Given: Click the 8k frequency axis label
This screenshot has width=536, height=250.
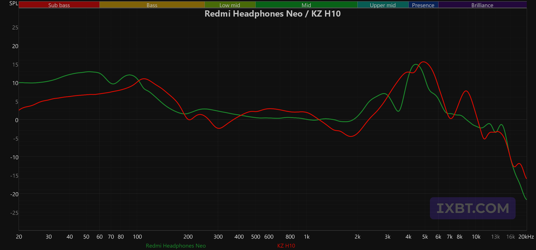Looking at the screenshot, I should tap(459, 237).
